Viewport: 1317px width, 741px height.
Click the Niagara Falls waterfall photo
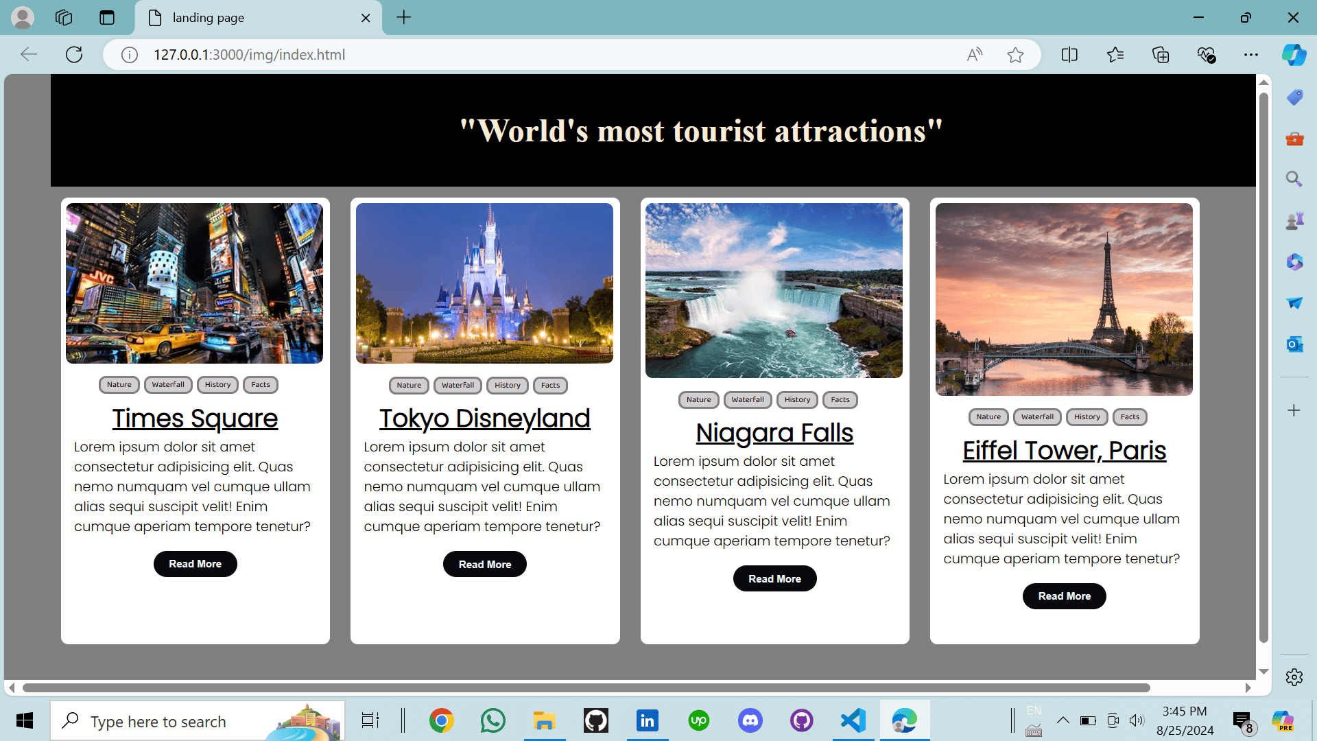pyautogui.click(x=774, y=290)
